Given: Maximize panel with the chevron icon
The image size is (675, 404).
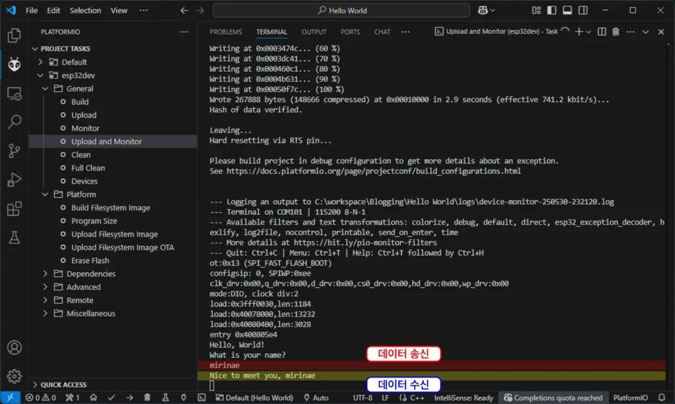Looking at the screenshot, I should pyautogui.click(x=645, y=32).
